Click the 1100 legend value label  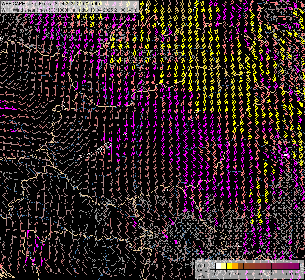click(x=271, y=274)
